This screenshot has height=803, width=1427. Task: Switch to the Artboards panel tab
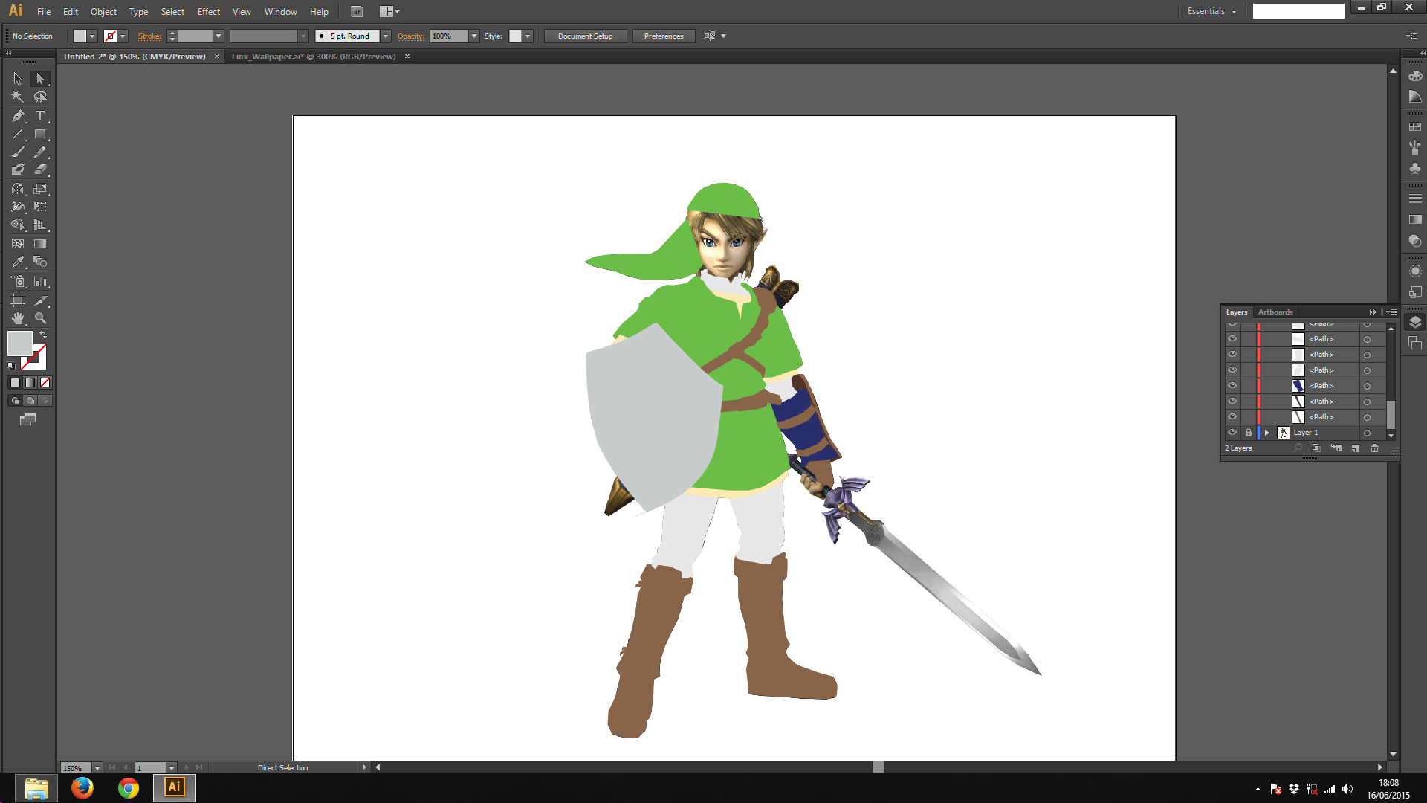click(1275, 312)
